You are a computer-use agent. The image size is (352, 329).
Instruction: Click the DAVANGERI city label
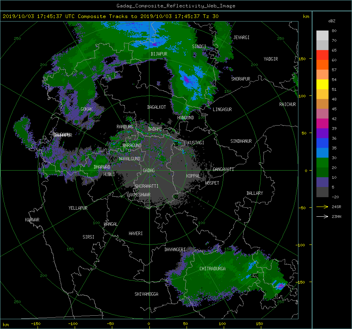click(175, 250)
